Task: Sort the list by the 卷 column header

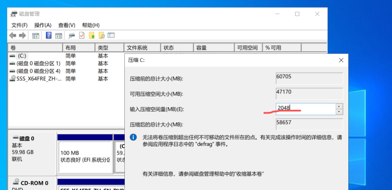Action: click(x=34, y=48)
